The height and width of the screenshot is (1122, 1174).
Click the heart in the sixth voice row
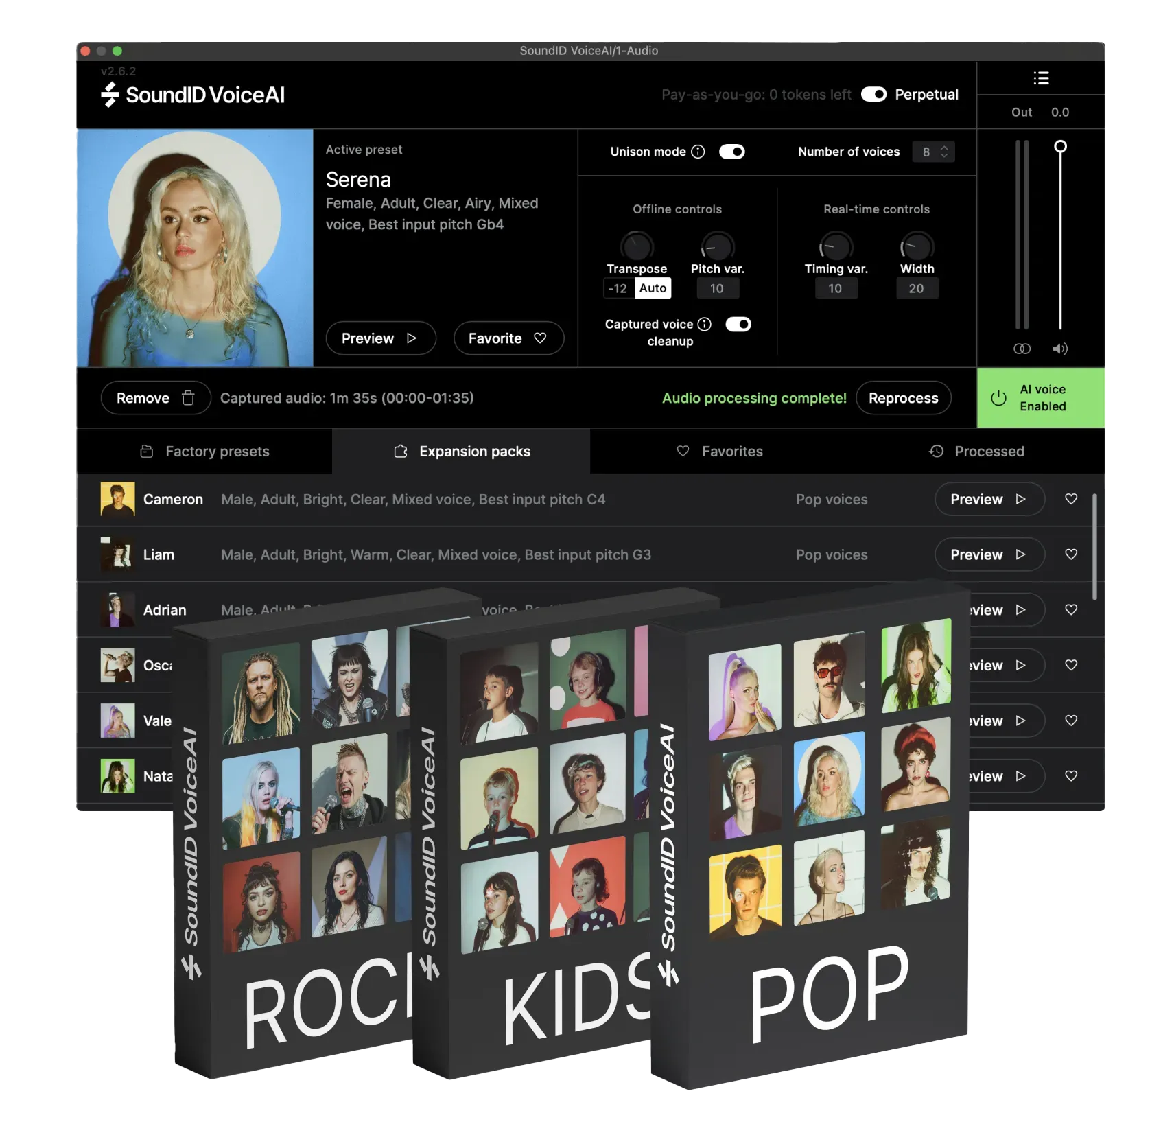(1071, 776)
